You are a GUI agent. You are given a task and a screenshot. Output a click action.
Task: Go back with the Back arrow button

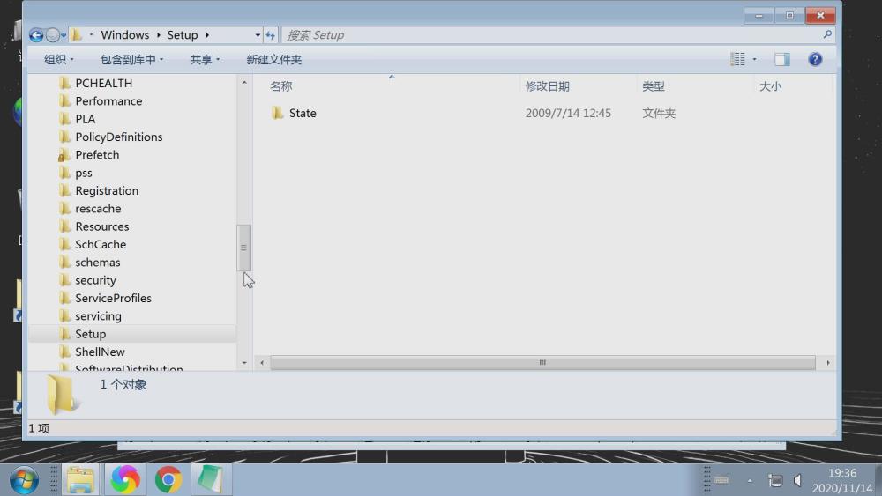pos(36,35)
